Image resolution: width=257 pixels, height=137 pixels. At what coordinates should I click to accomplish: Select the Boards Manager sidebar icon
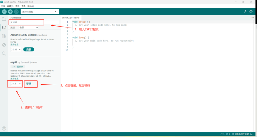(x=4, y=28)
